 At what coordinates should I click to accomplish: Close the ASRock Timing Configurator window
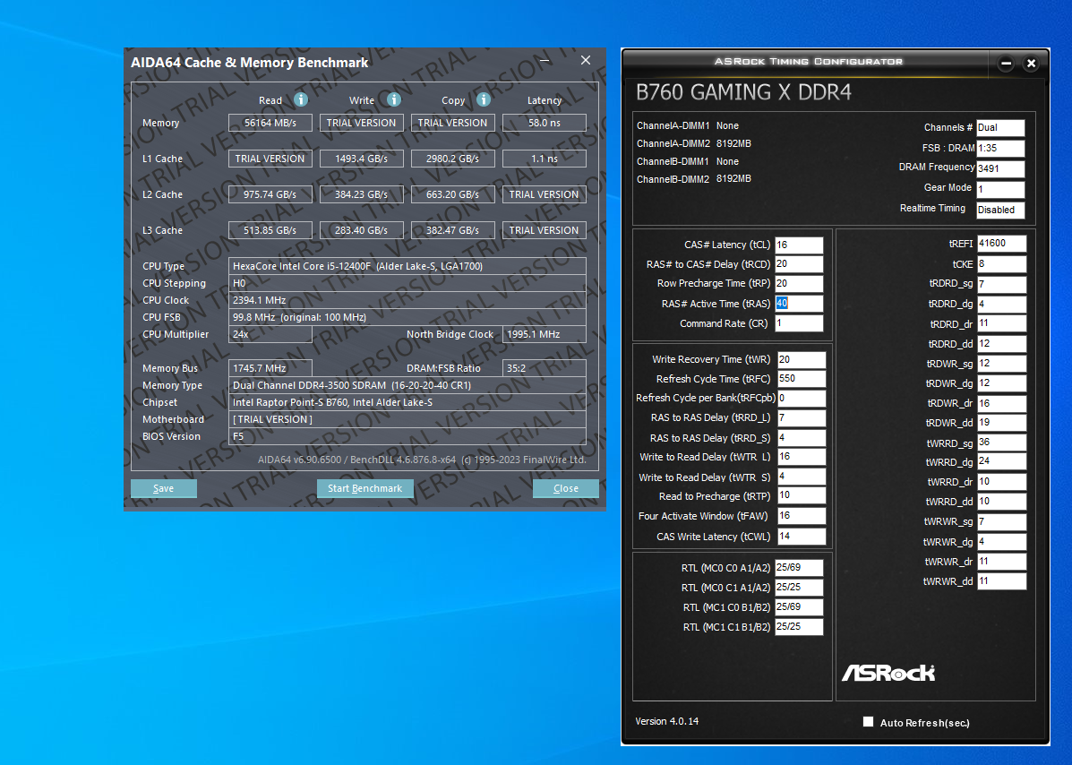[x=1031, y=64]
